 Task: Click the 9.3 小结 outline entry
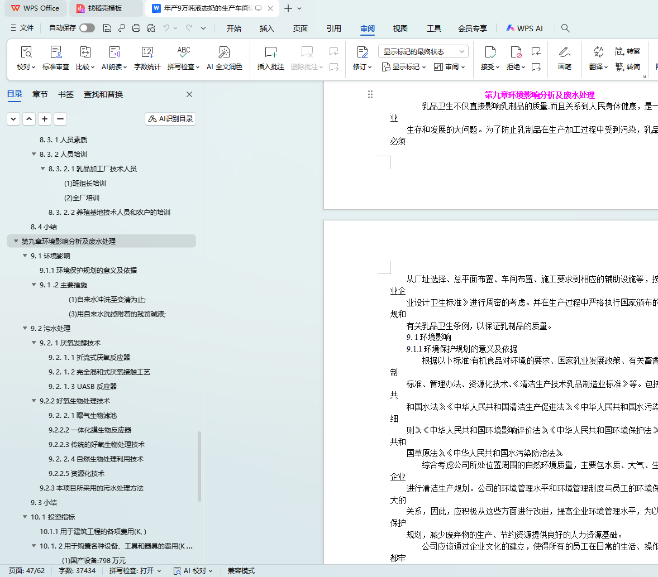tap(44, 502)
